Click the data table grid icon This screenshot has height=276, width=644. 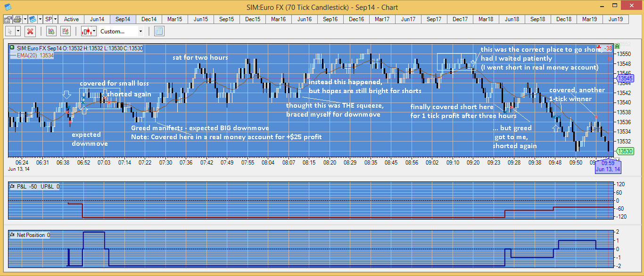point(159,32)
